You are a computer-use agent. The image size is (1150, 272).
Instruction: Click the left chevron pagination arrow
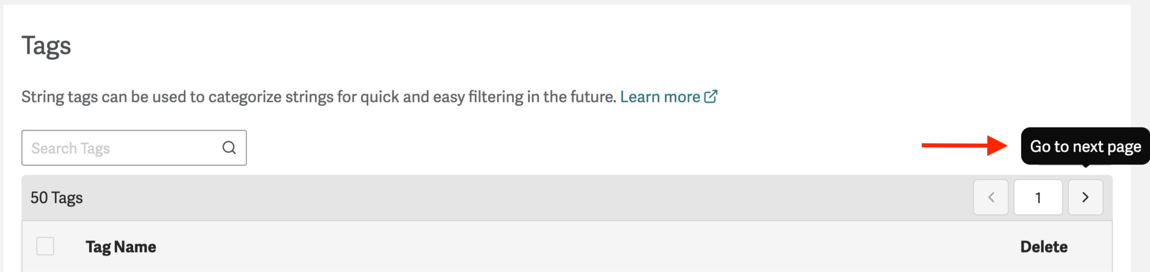point(991,197)
